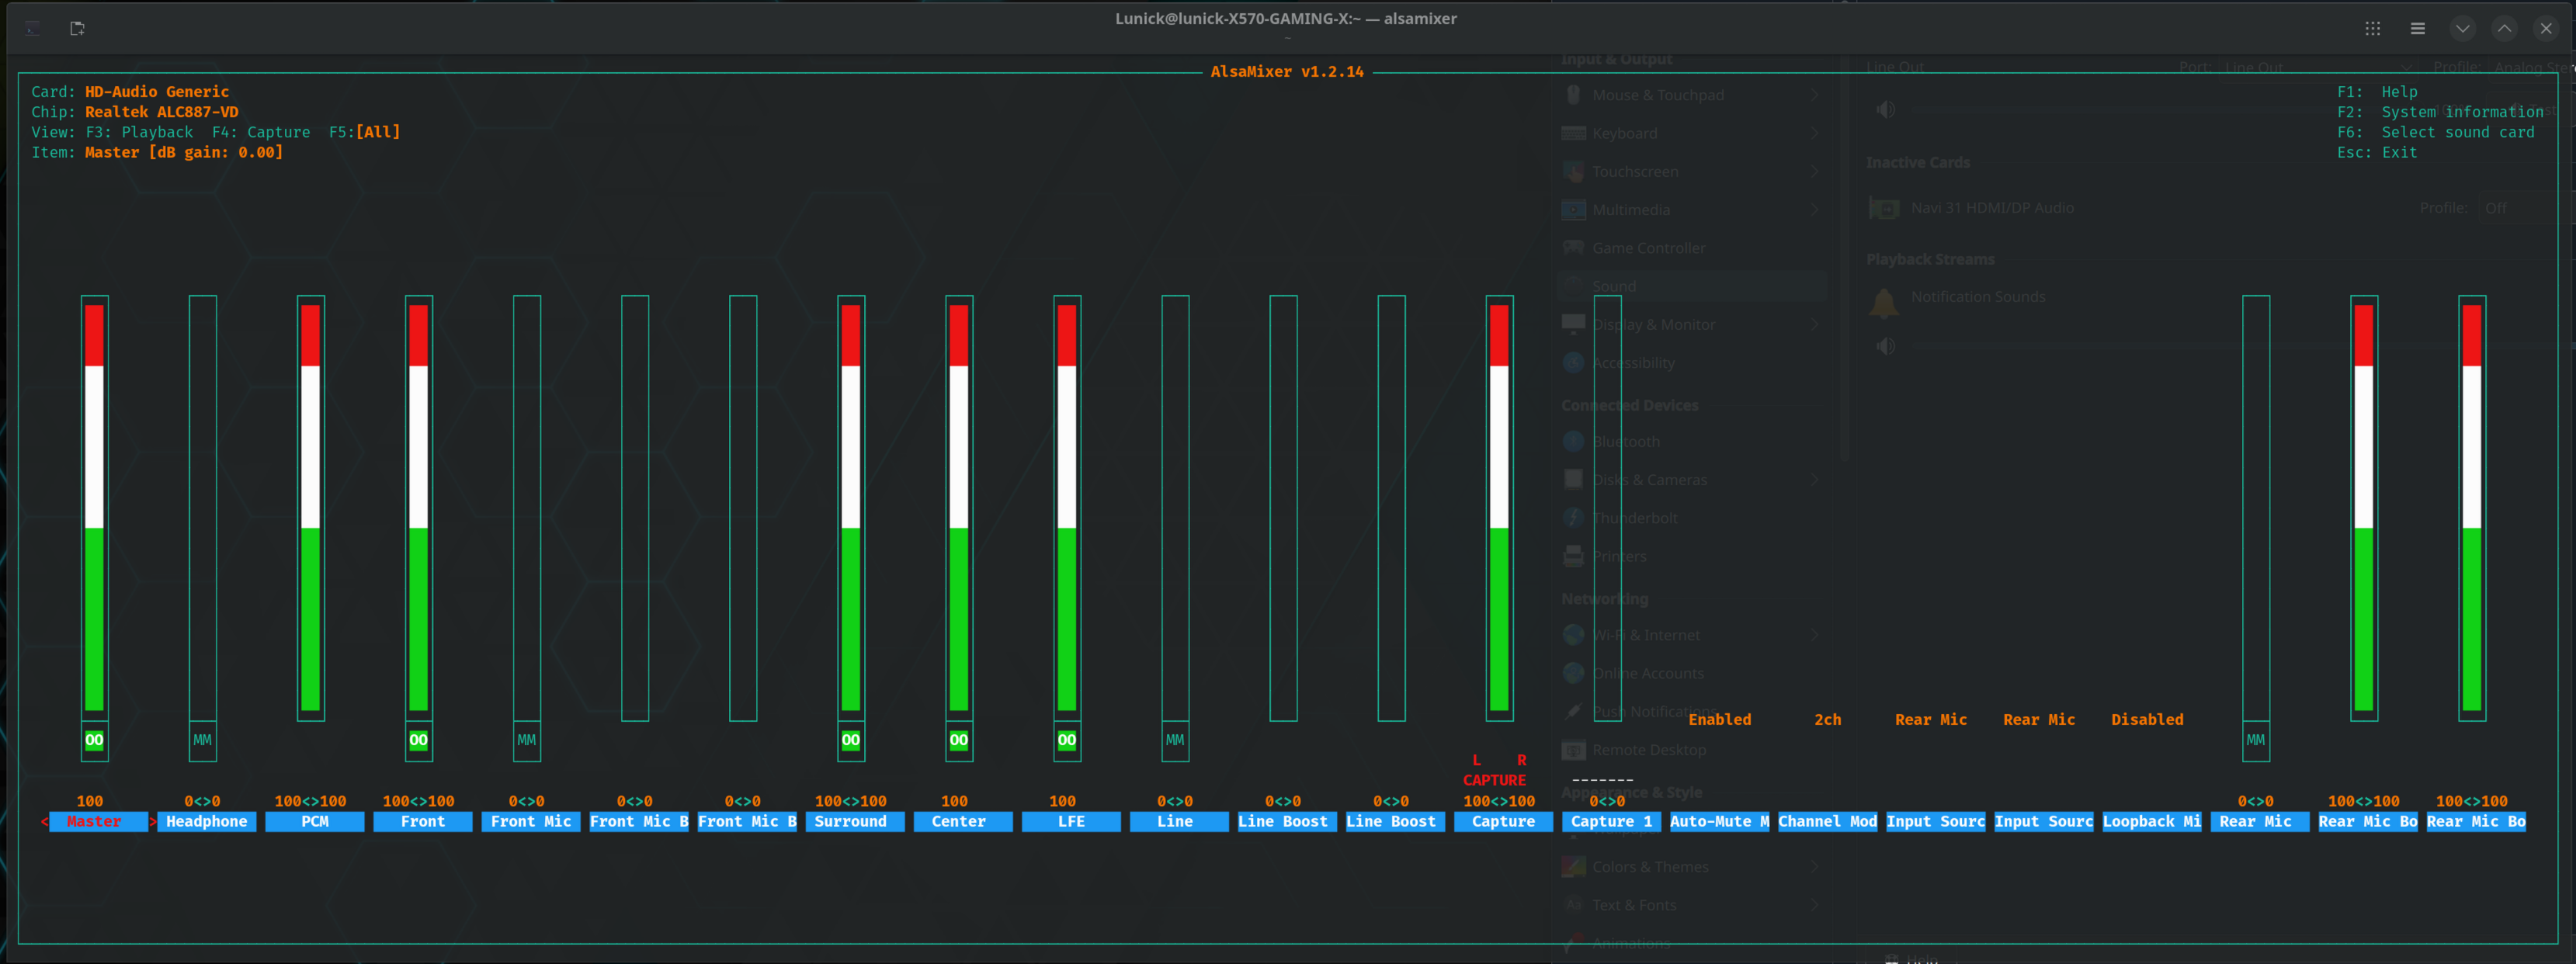The height and width of the screenshot is (964, 2576).
Task: Toggle the Master channel mute indicator
Action: 94,740
